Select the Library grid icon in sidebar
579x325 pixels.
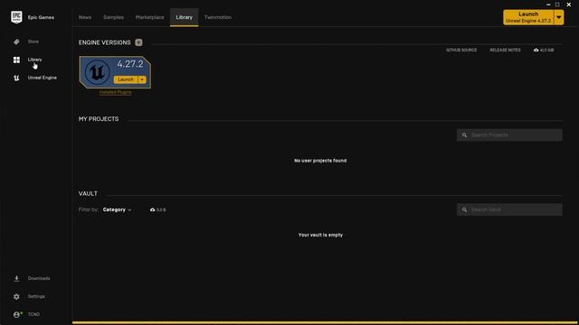pos(16,60)
